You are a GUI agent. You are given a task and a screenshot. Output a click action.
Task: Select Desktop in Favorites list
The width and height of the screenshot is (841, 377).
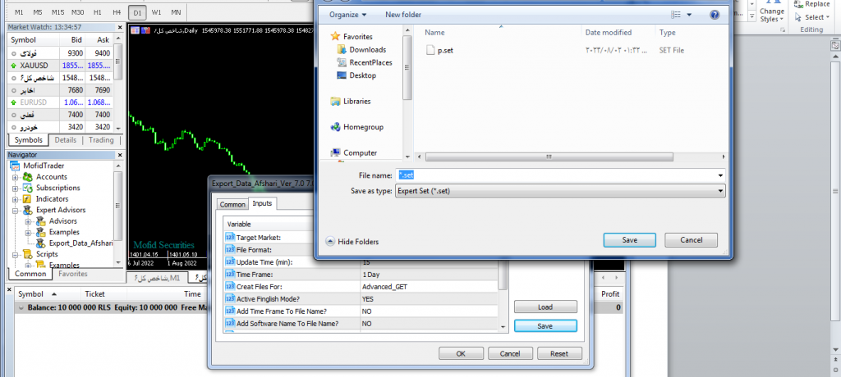356,75
